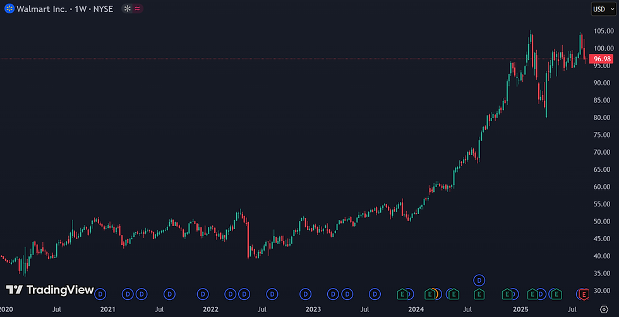Open the green earnings marker from February 2024

click(430, 294)
